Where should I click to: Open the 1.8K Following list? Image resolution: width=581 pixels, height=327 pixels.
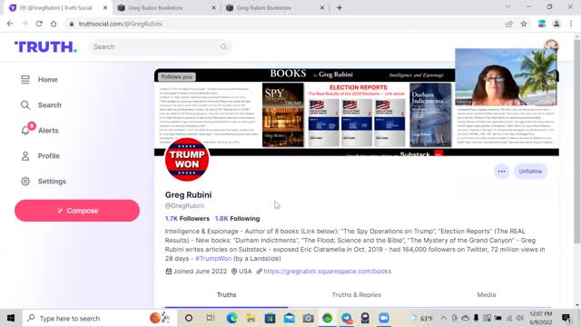[237, 219]
